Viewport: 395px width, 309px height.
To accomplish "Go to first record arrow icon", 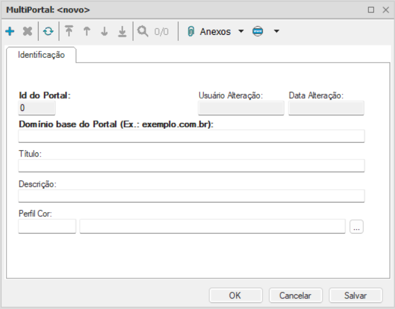I will [x=69, y=32].
